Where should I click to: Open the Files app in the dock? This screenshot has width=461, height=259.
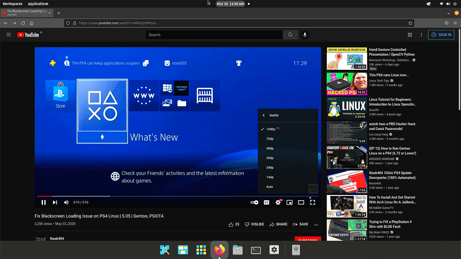(x=238, y=250)
